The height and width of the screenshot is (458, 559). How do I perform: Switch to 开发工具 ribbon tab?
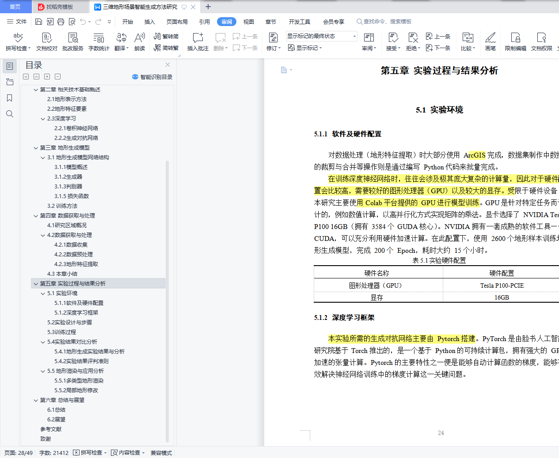300,22
